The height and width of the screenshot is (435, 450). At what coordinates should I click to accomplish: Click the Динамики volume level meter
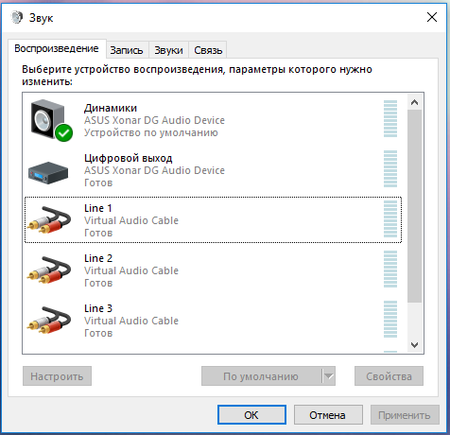coord(390,119)
